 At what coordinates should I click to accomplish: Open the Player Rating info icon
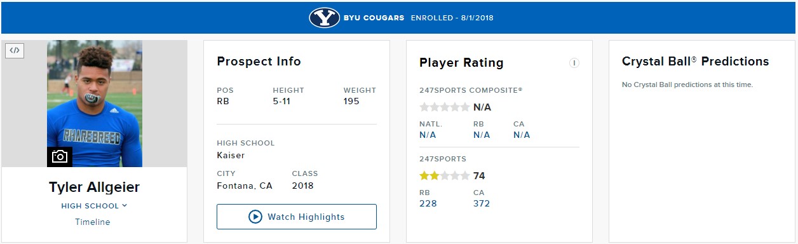(x=574, y=63)
